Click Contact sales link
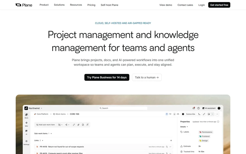The height and width of the screenshot is (154, 246). coord(185,5)
